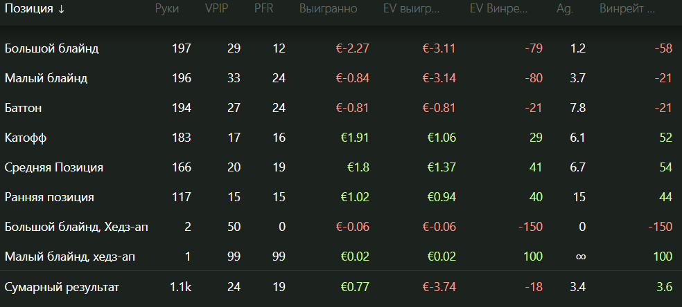Select the Ранняя позиция row
The height and width of the screenshot is (307, 682).
coord(341,197)
